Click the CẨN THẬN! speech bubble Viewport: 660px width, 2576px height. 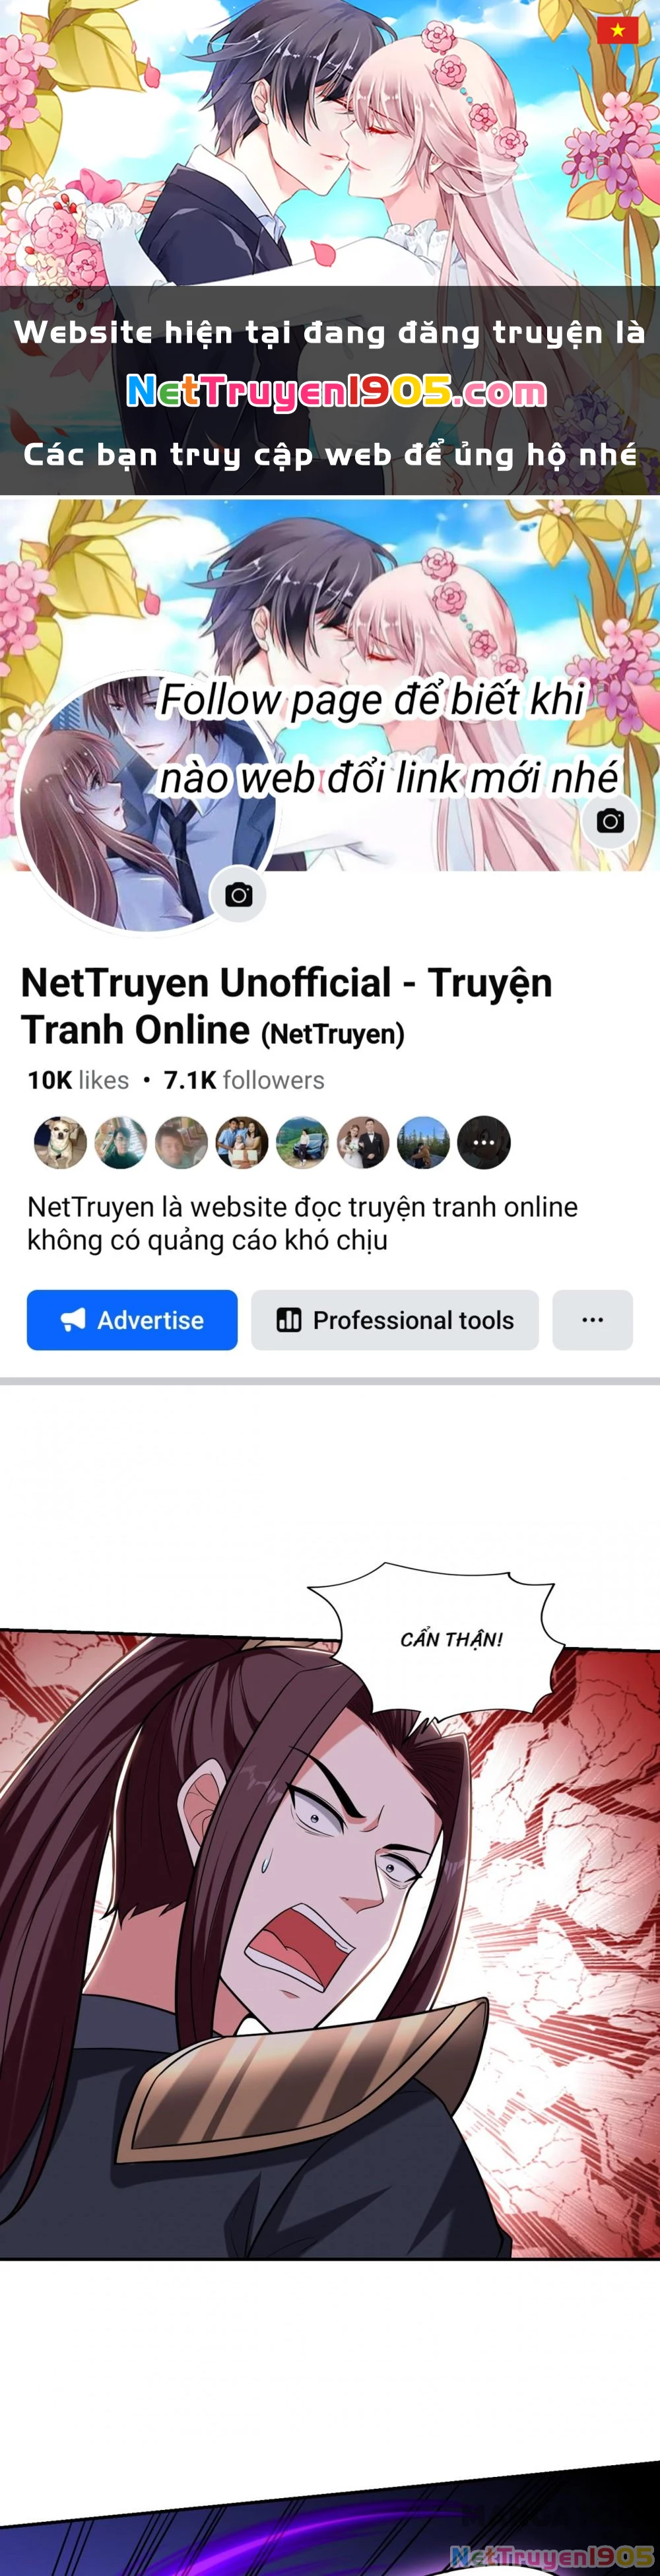(451, 1639)
